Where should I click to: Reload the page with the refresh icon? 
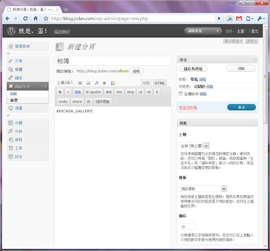click(25, 18)
